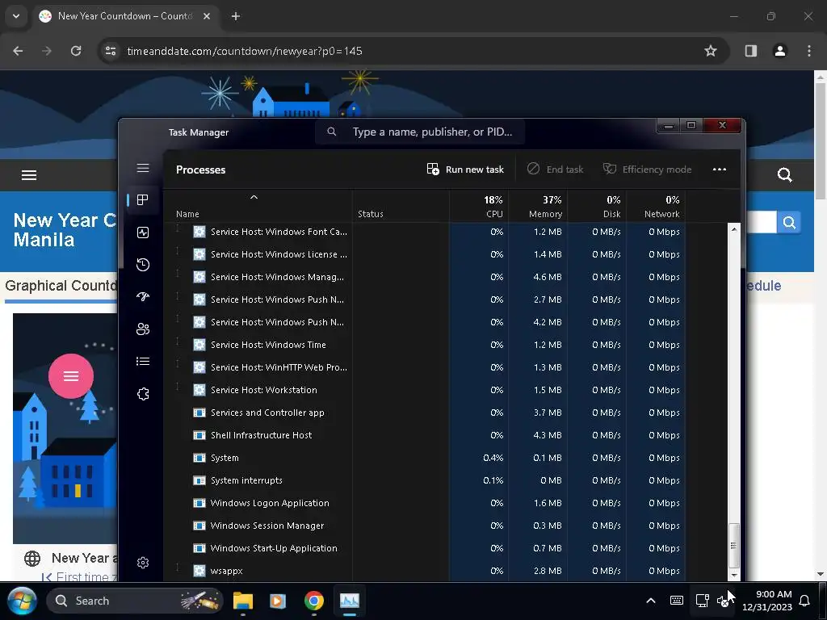Reload the New Year Countdown page

[x=76, y=51]
